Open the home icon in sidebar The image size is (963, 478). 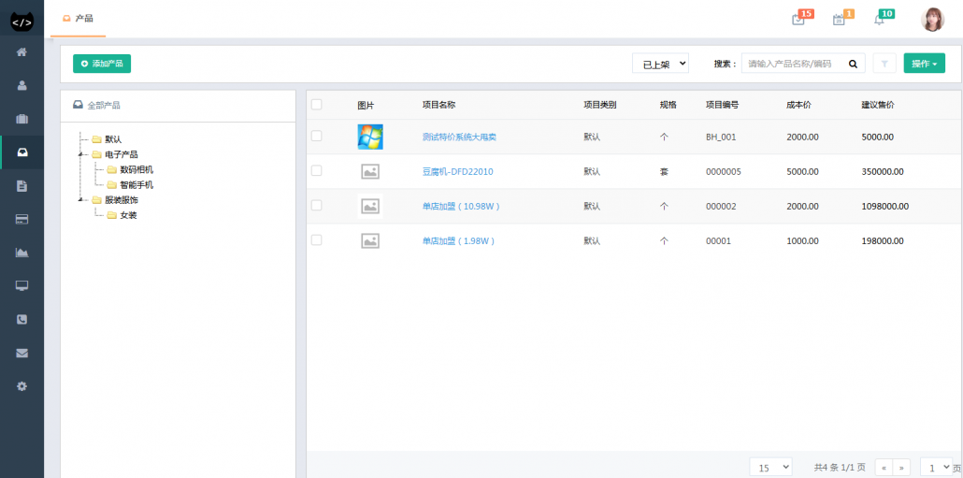coord(22,51)
